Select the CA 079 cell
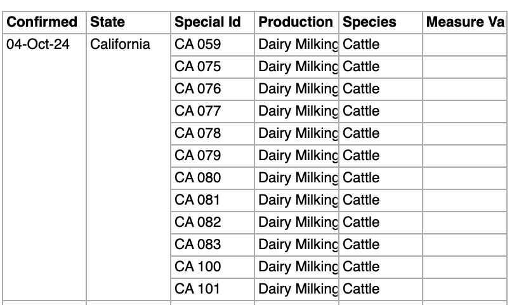This screenshot has width=519, height=305. pos(198,156)
